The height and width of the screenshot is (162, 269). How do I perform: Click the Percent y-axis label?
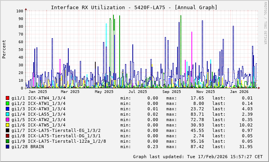(x=4, y=49)
